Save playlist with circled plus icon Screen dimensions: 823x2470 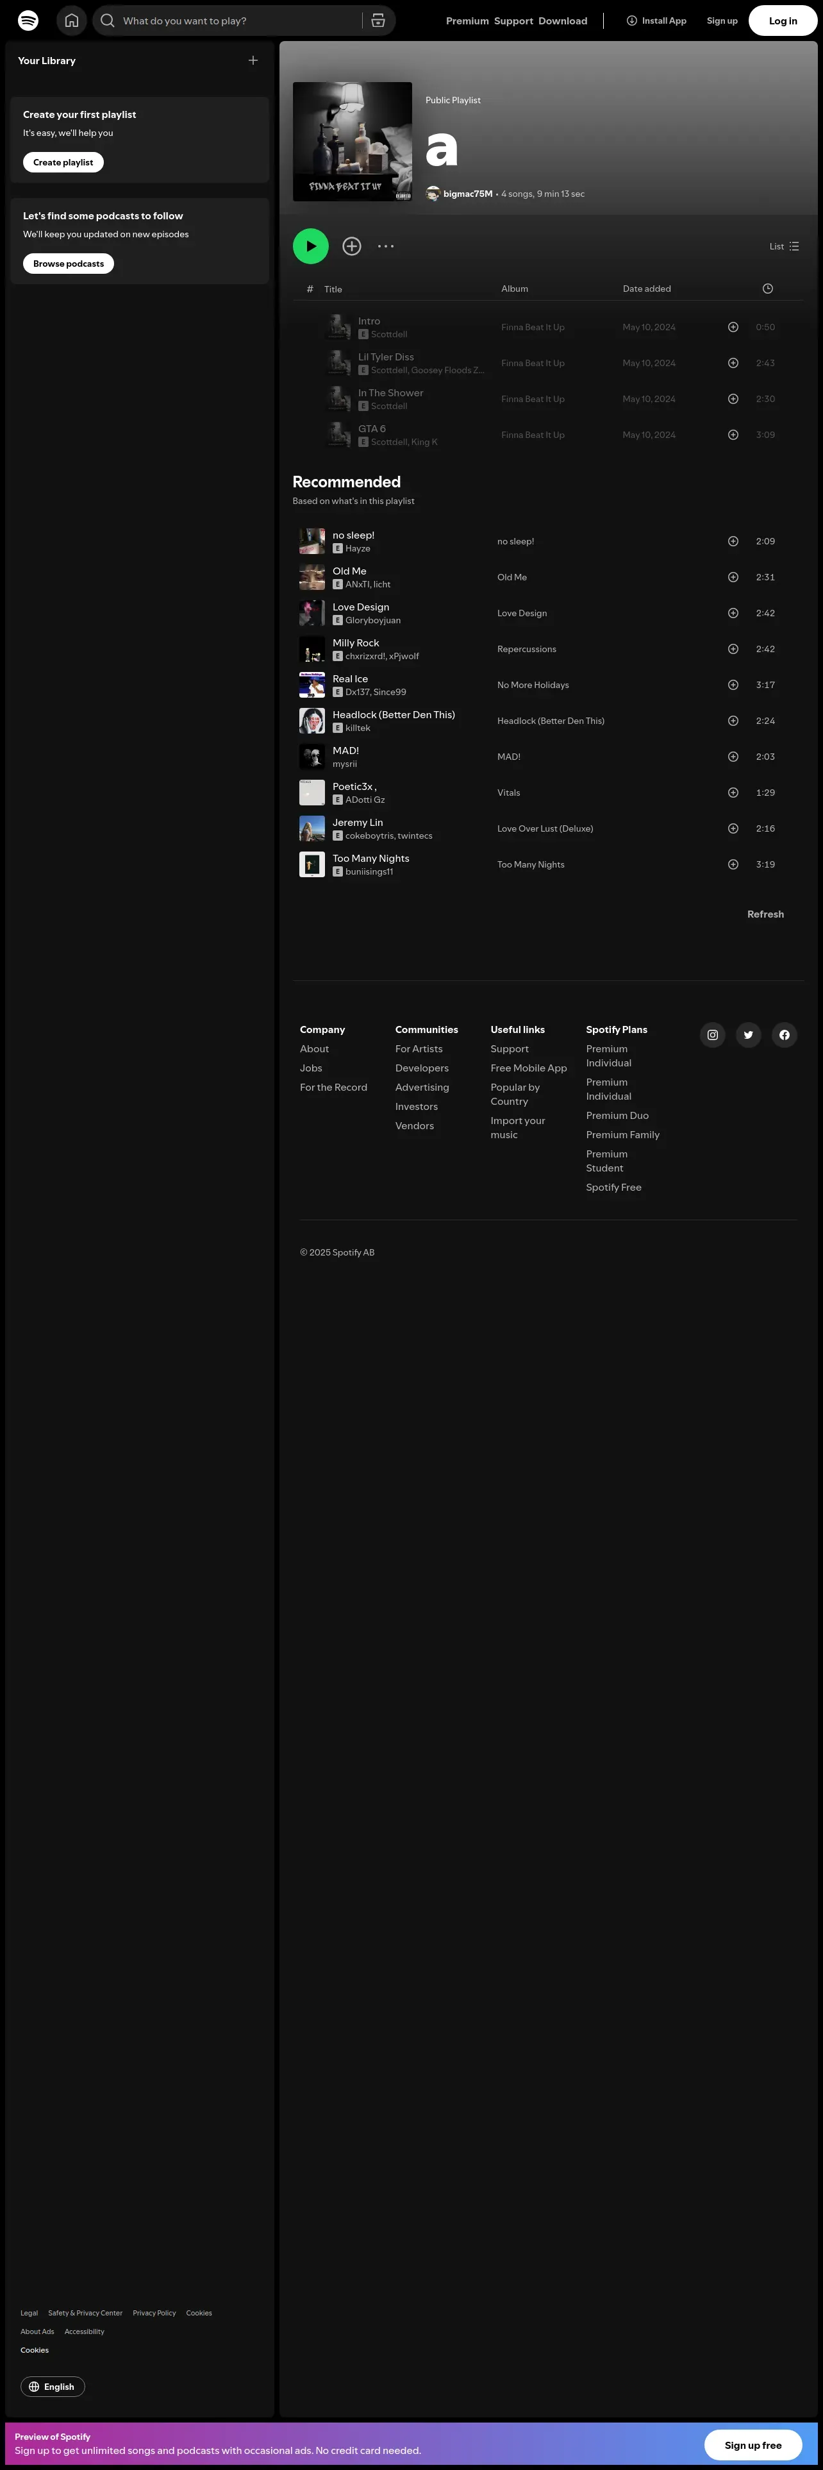coord(352,246)
